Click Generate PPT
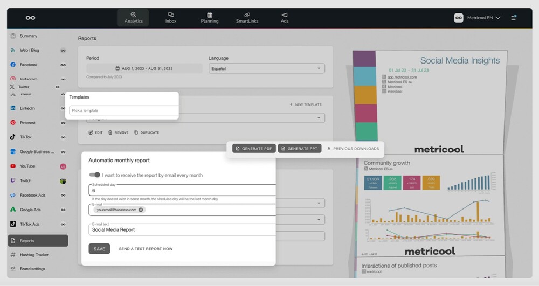This screenshot has height=286, width=539. coord(300,148)
